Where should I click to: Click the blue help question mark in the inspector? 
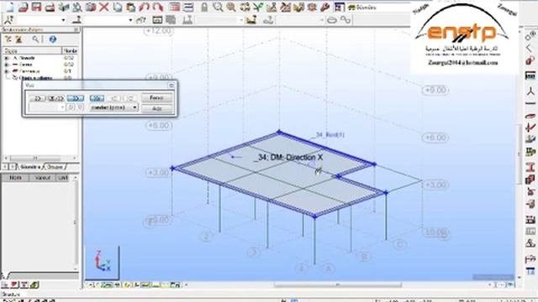pyautogui.click(x=52, y=39)
